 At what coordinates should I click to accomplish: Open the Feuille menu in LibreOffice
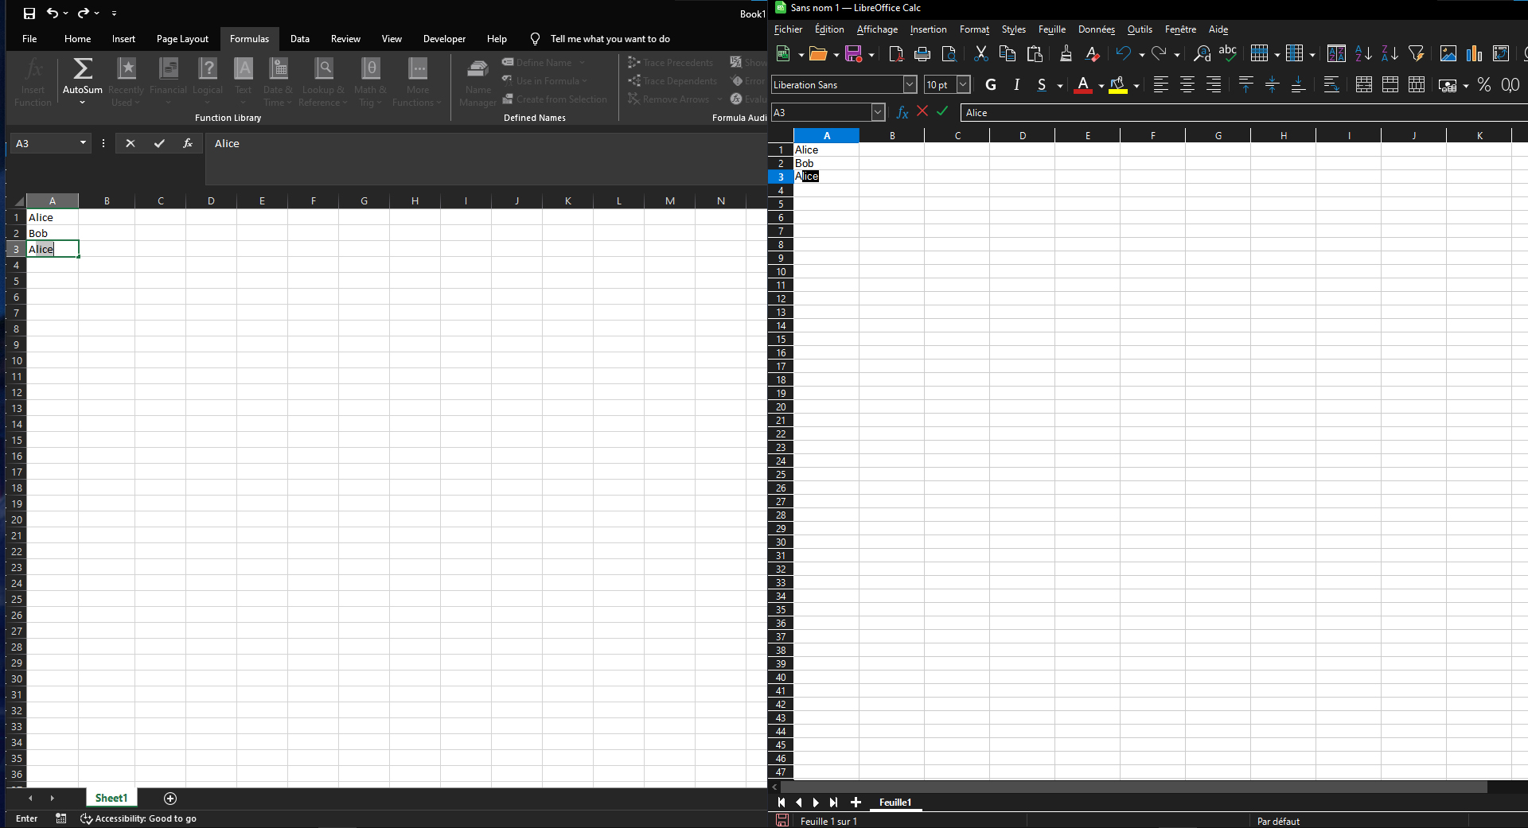point(1051,29)
